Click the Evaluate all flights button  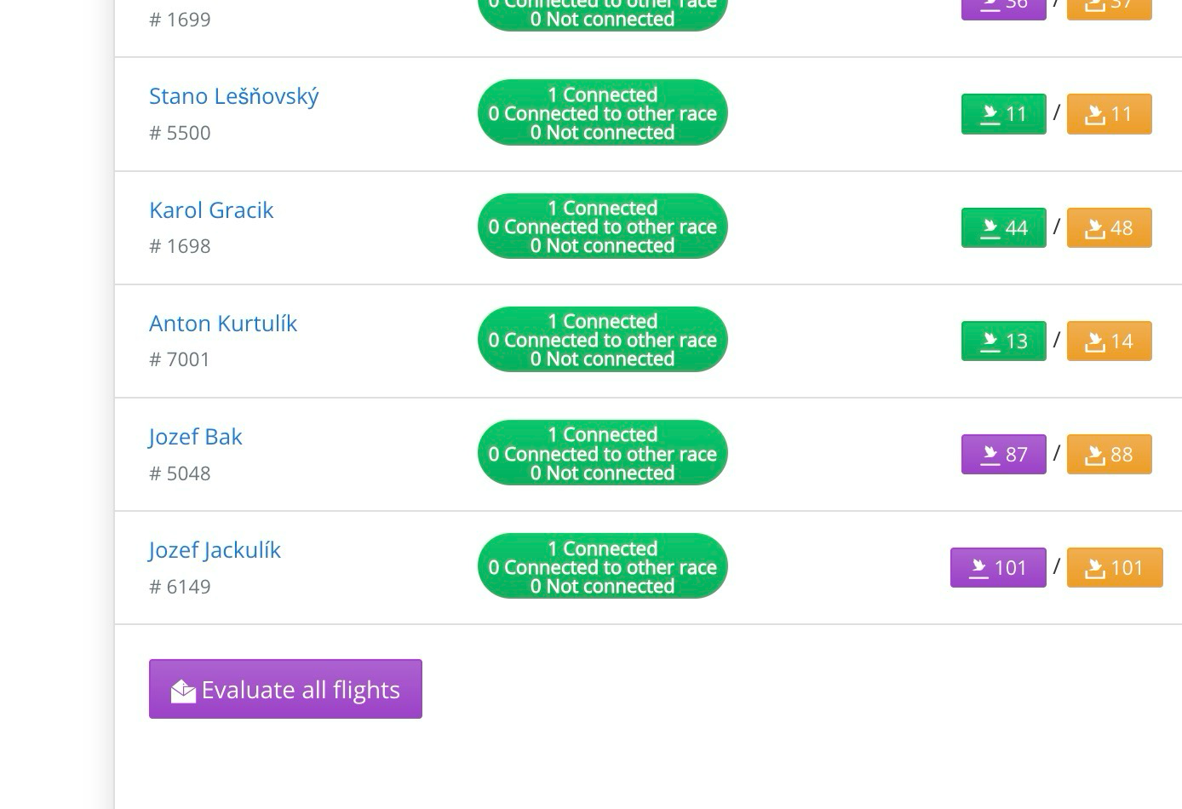pyautogui.click(x=285, y=689)
